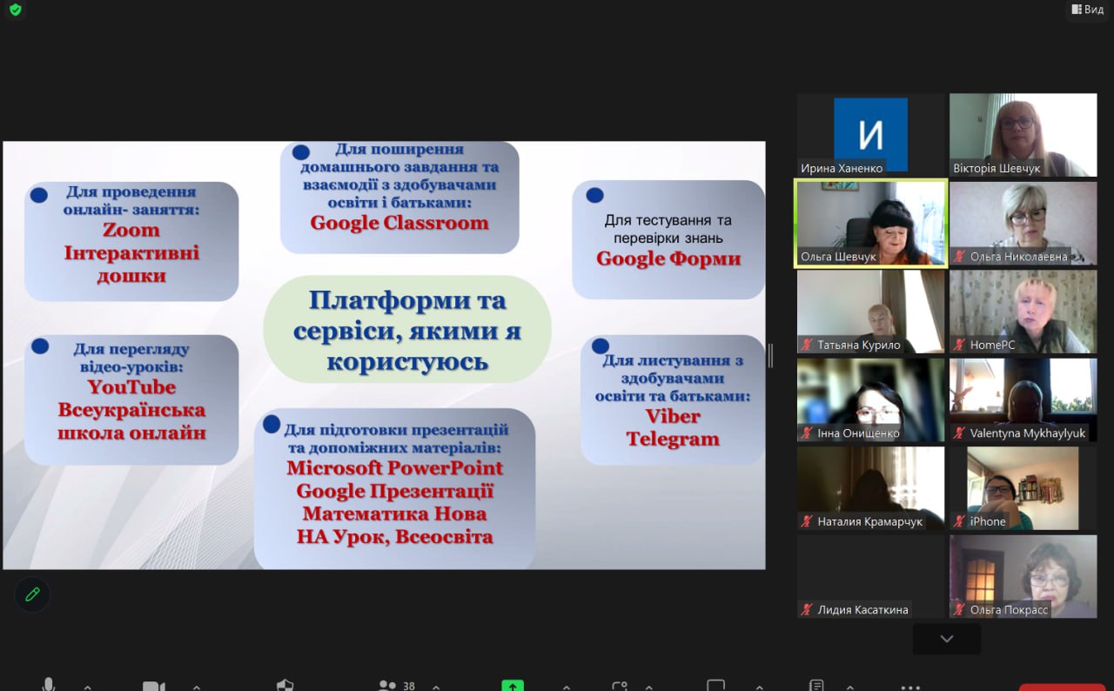Click muted mic icon on Наталия Крамарчук
Viewport: 1114px width, 691px height.
click(x=808, y=521)
